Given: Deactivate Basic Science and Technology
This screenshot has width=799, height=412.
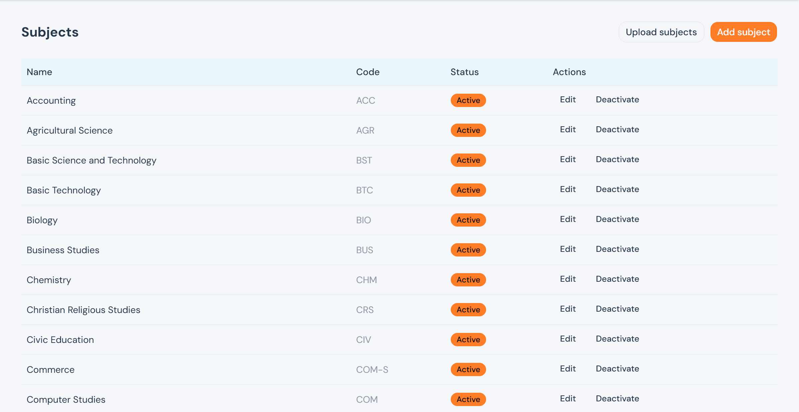Looking at the screenshot, I should coord(617,159).
